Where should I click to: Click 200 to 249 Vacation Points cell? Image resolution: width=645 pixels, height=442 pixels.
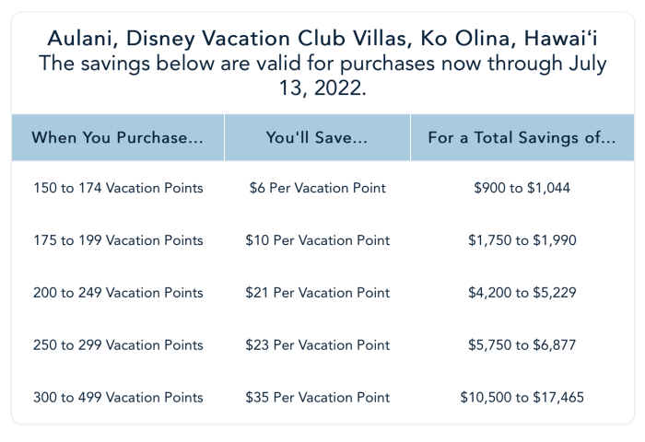tap(118, 292)
